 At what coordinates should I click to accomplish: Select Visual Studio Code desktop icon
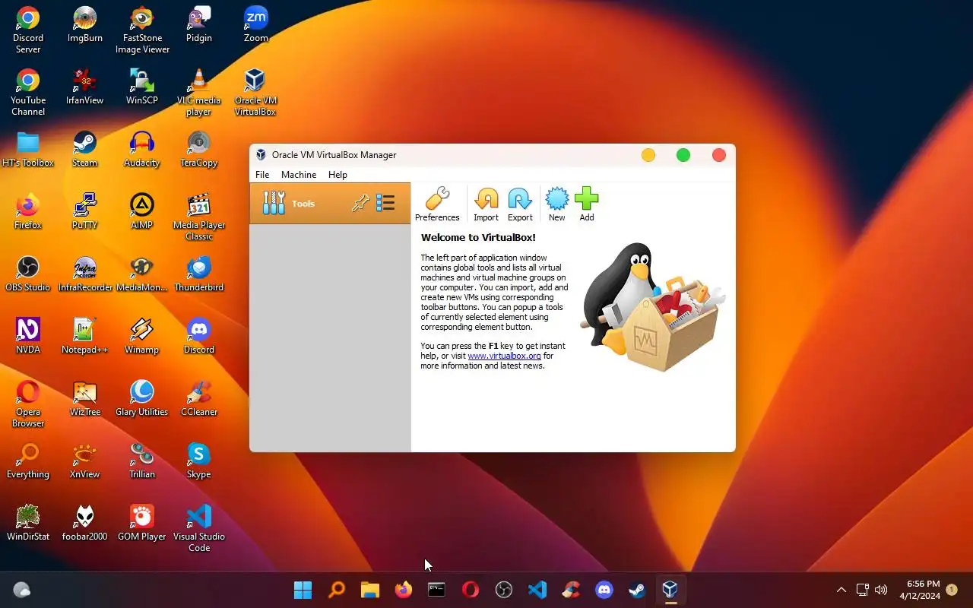pos(198,528)
